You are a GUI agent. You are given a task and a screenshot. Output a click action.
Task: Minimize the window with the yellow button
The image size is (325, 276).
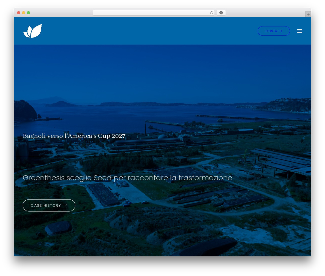24,13
